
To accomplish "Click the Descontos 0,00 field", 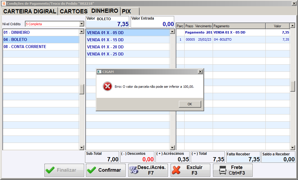I will (137, 157).
